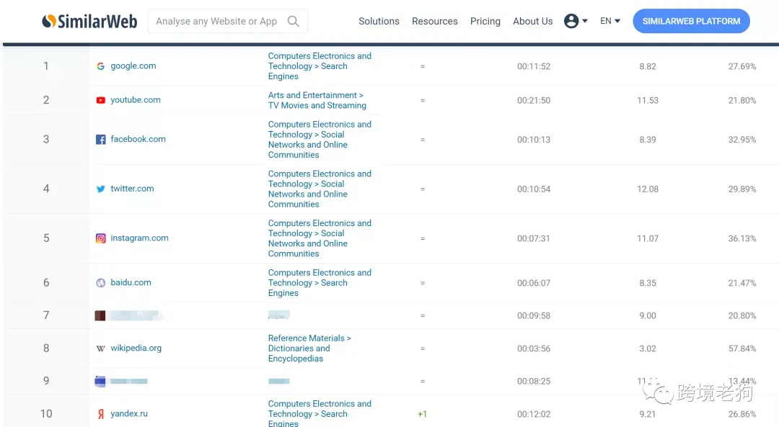Click the blurred favicon in row 9
Viewport: 779px width, 427px height.
point(100,381)
